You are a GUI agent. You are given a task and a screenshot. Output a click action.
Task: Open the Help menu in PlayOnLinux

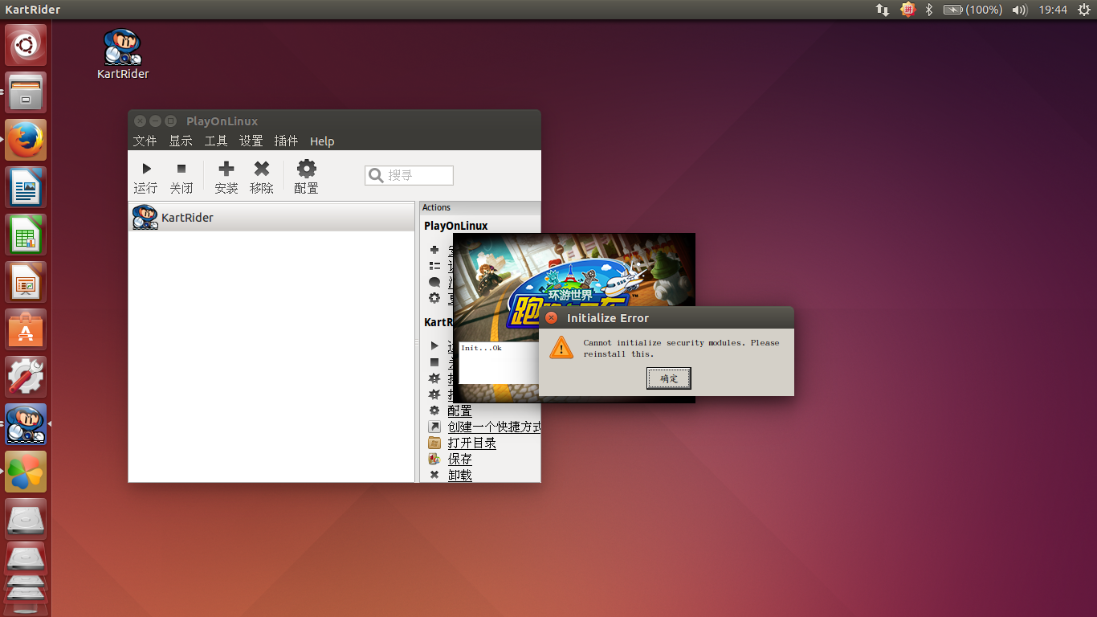322,141
